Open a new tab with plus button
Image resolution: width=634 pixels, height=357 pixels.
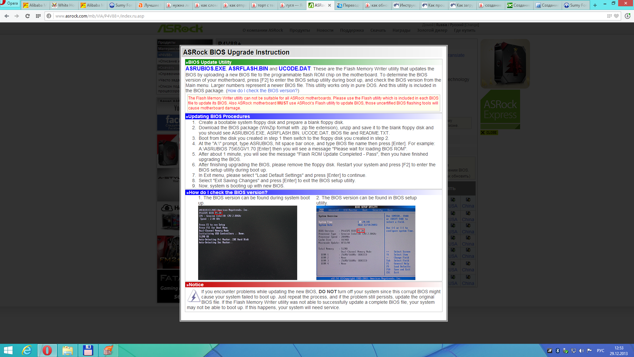click(x=595, y=5)
